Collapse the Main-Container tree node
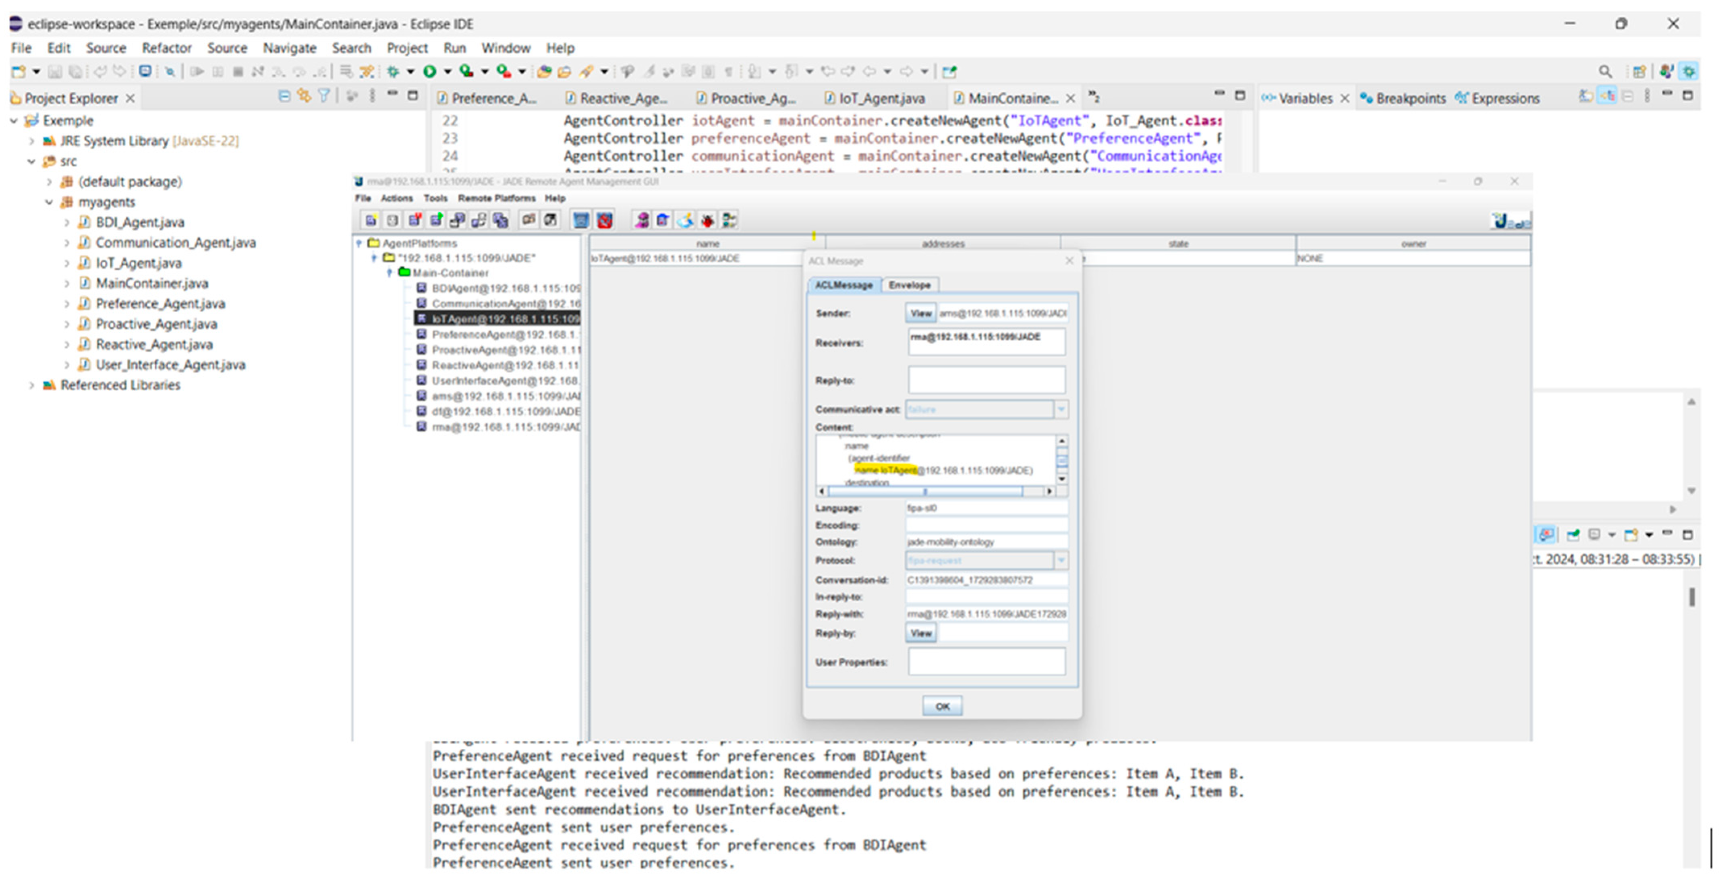 390,272
